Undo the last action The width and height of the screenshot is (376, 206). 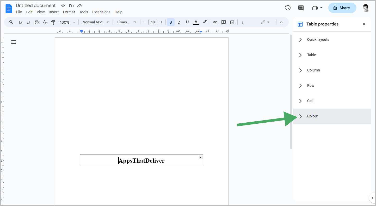20,22
